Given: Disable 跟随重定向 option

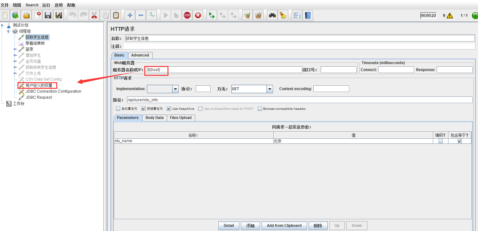Looking at the screenshot, I should tap(143, 109).
